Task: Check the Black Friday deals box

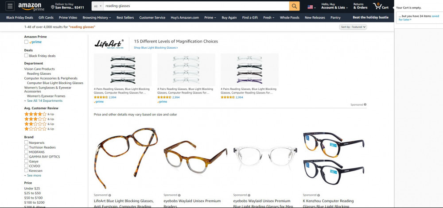Action: click(x=26, y=56)
